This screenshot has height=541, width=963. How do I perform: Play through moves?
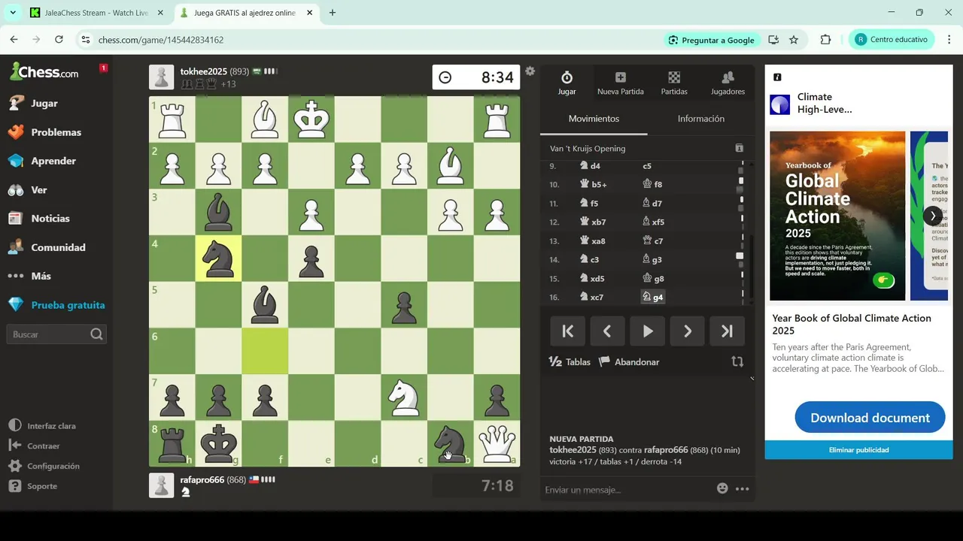click(647, 331)
